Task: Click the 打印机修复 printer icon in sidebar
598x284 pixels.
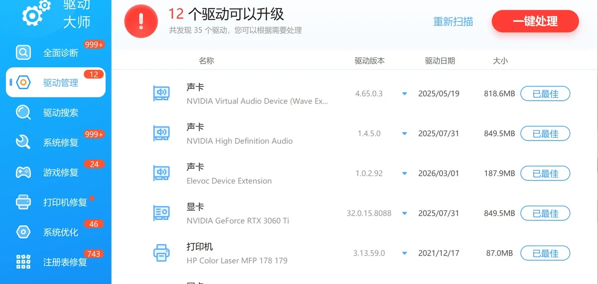Action: [x=23, y=202]
